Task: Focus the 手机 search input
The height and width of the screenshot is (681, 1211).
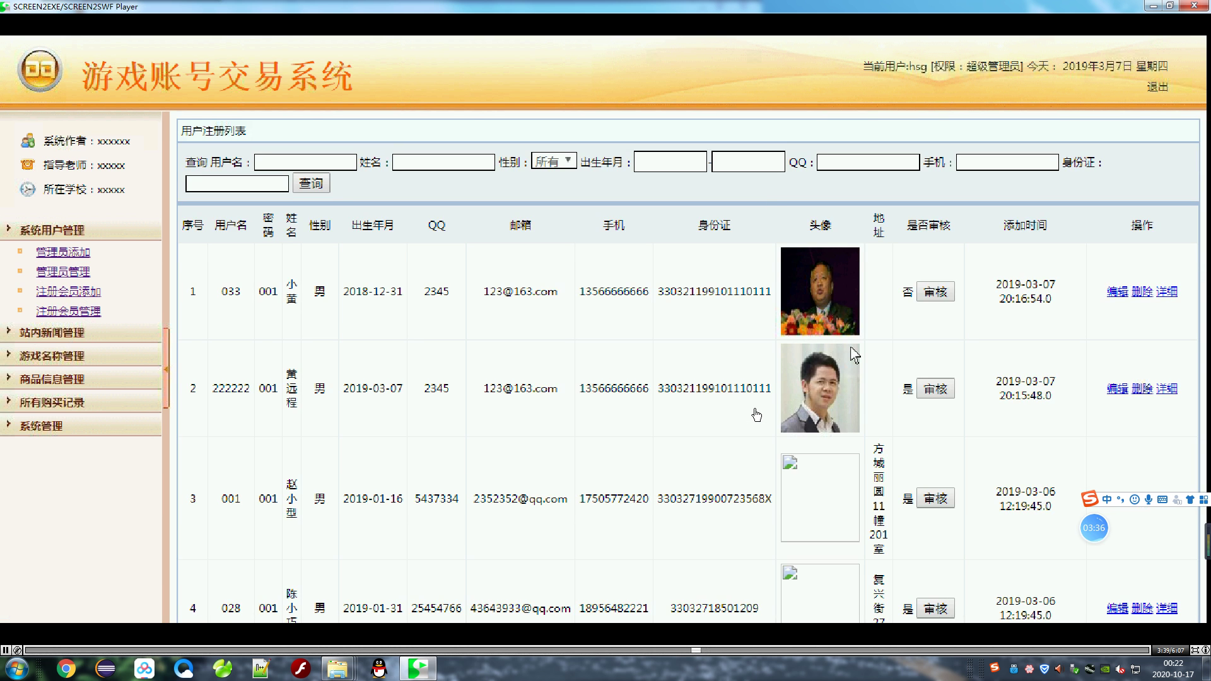Action: [1007, 162]
